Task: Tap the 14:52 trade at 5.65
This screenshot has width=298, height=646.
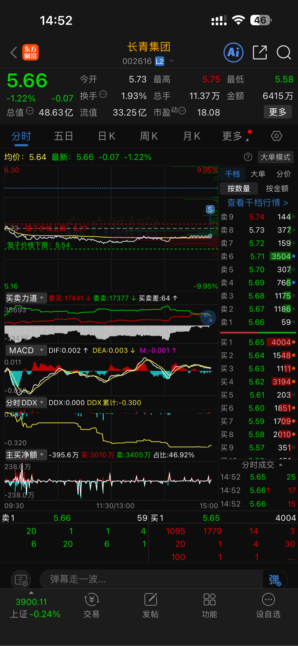Action: [x=258, y=477]
